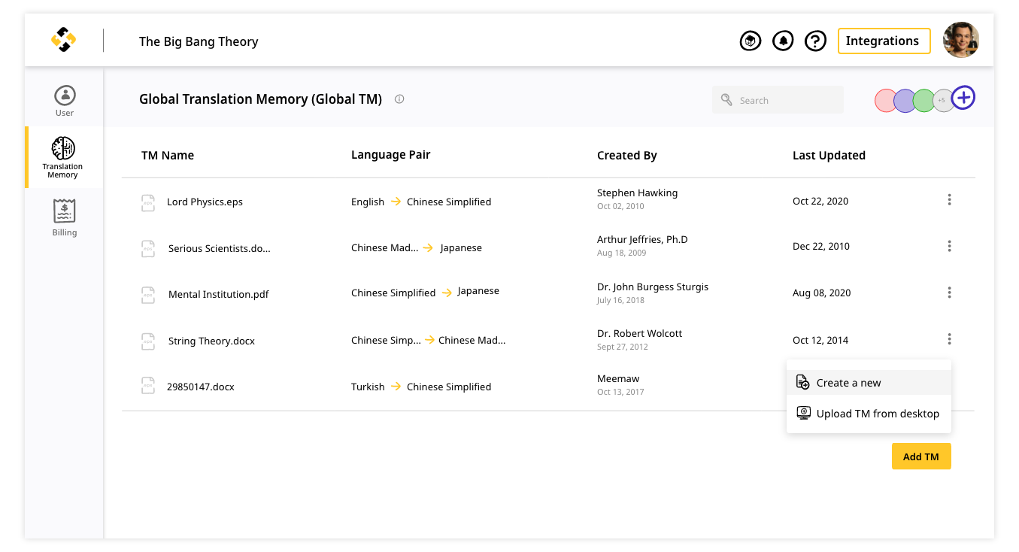Click file icon of Serious Scientists
The height and width of the screenshot is (552, 1019).
[148, 249]
